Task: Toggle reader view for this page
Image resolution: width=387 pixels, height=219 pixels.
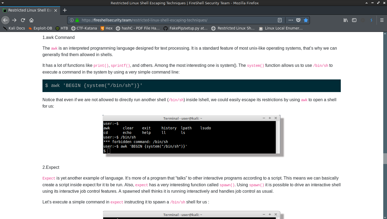Action: (x=280, y=20)
